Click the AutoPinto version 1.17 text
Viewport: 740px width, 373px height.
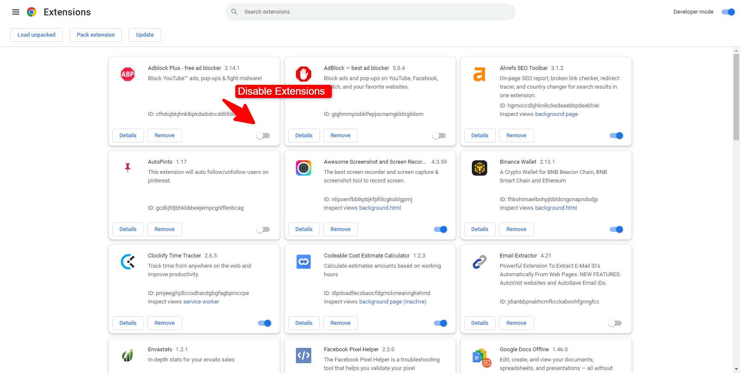coord(181,162)
